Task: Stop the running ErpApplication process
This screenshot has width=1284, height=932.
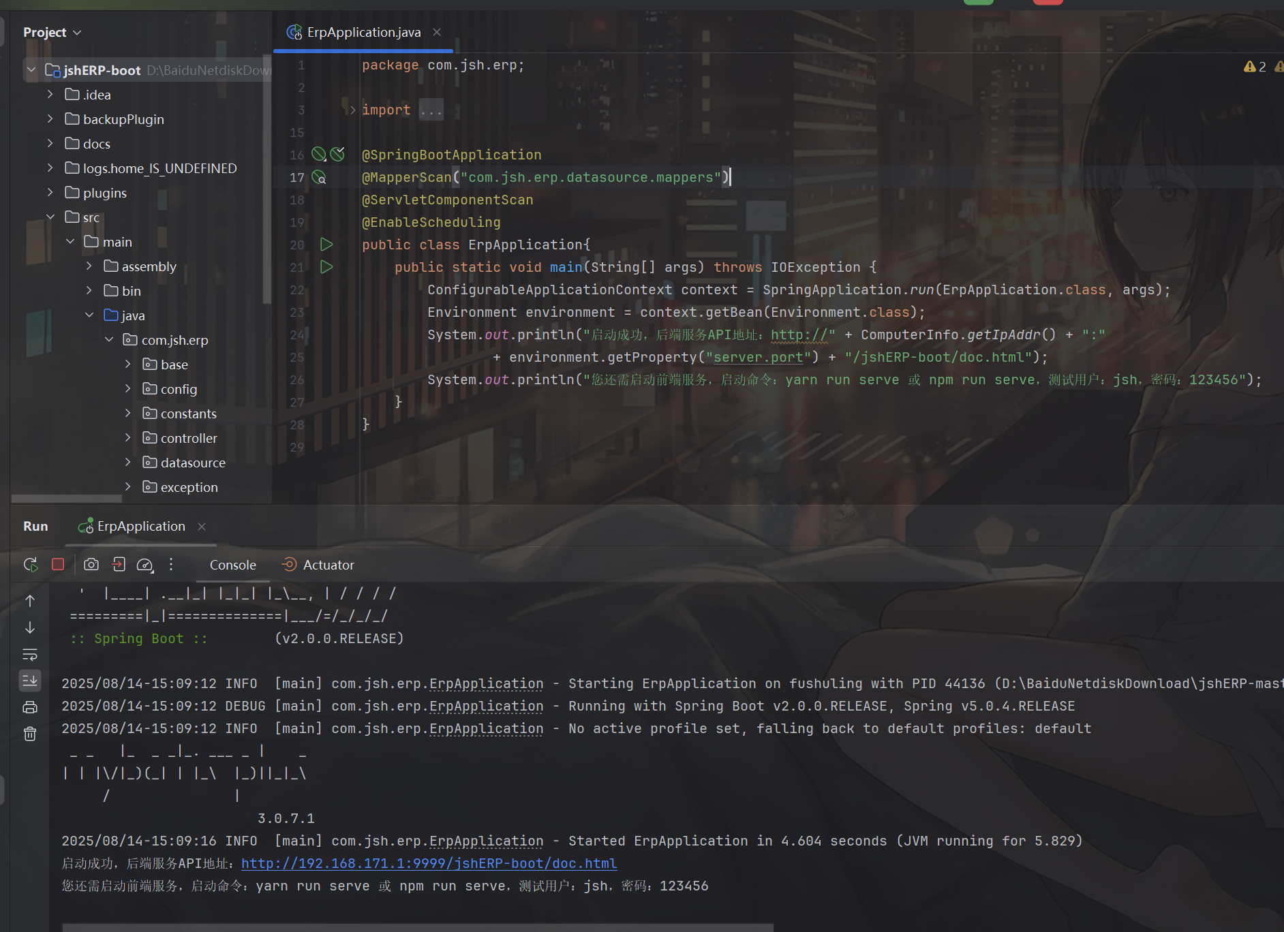Action: pos(58,565)
